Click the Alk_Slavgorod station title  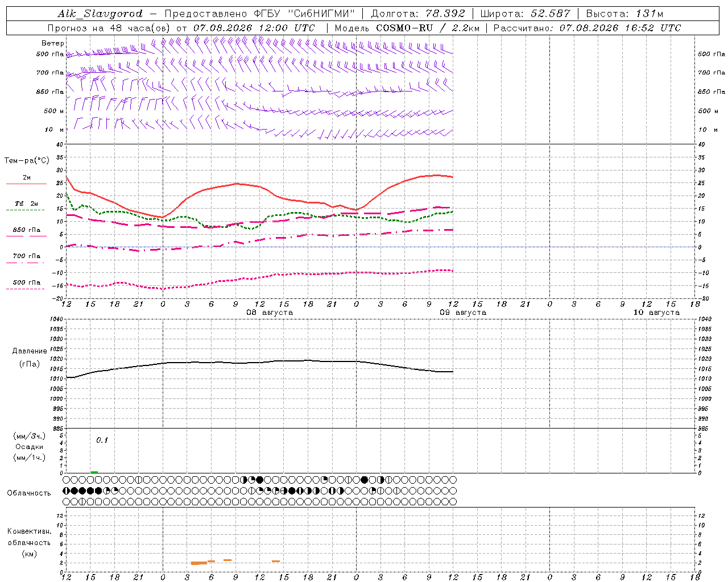coord(100,14)
